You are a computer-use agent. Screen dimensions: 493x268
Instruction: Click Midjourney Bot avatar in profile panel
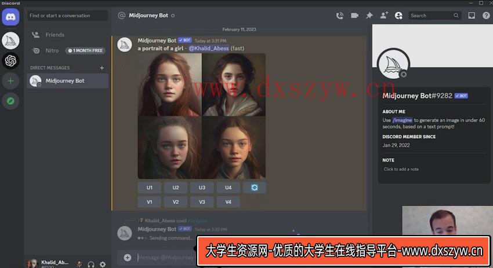[393, 64]
